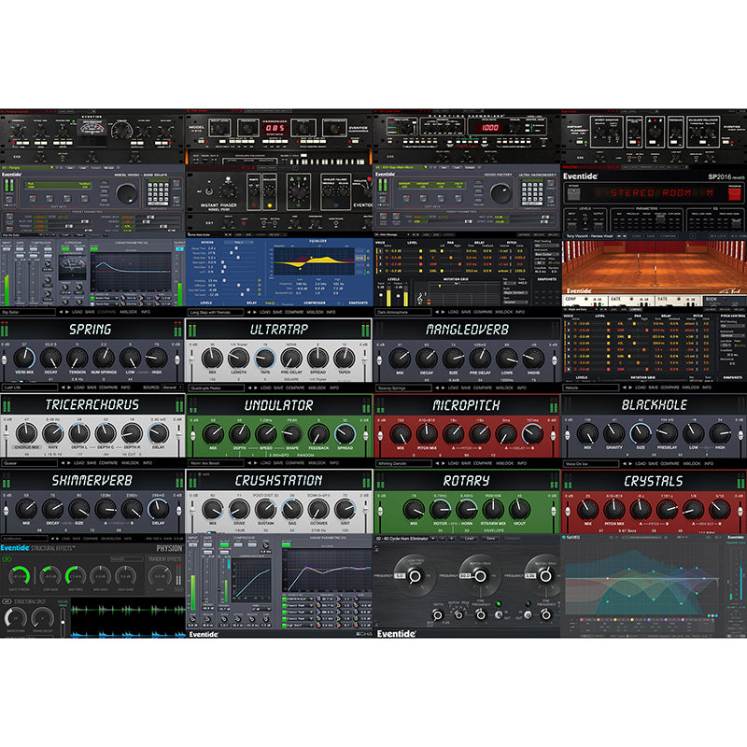The height and width of the screenshot is (747, 747).
Task: Click the MIXLOCK control on Blackhole's preset bar
Action: (x=690, y=462)
